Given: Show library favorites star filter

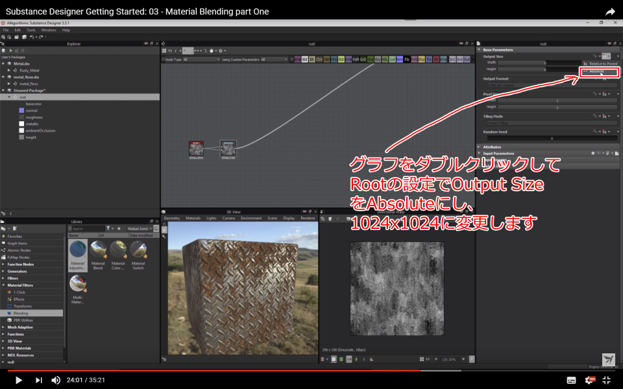Looking at the screenshot, I should [118, 229].
